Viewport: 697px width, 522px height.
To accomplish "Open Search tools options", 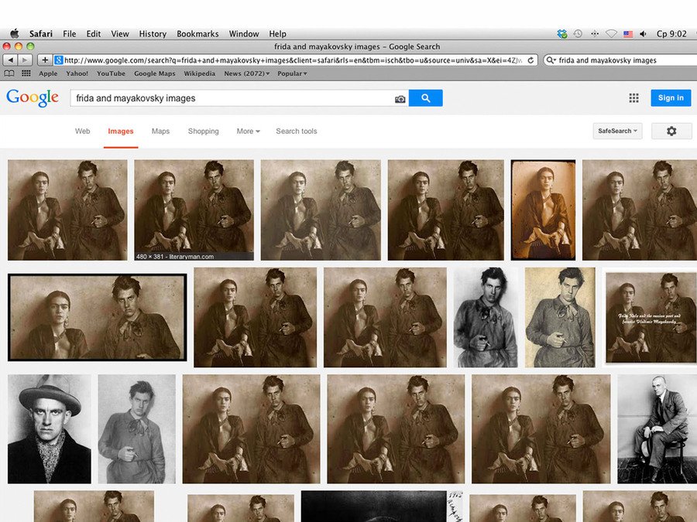I will (x=296, y=131).
